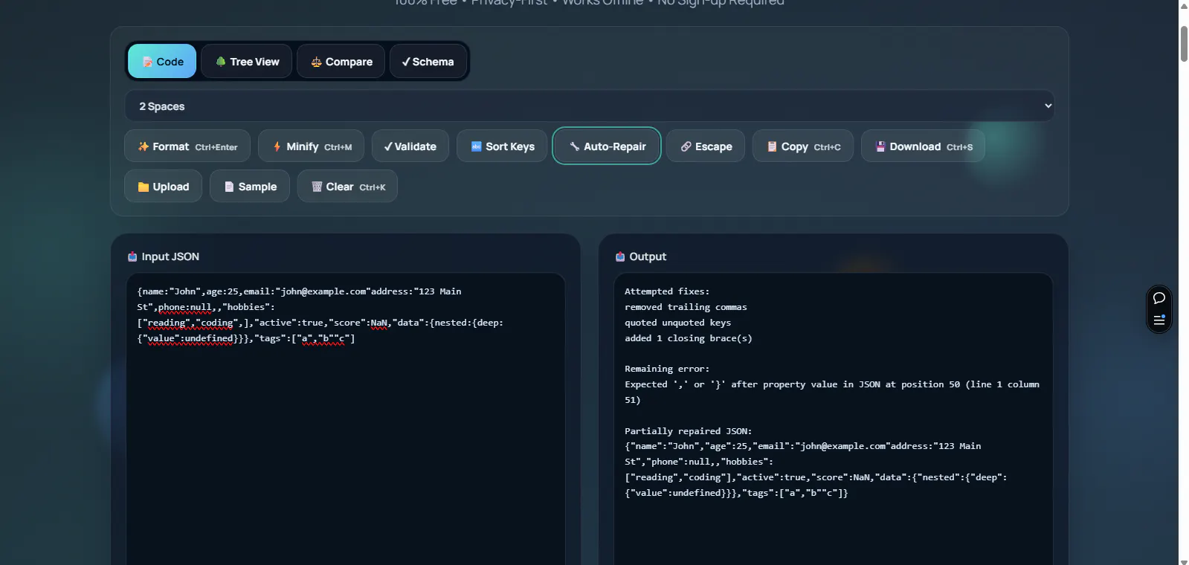Screen dimensions: 1189x565
Task: Click the Upload button
Action: tap(163, 186)
